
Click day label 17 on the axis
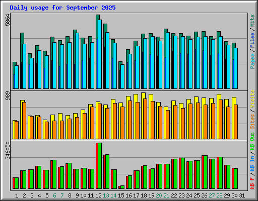point(136,195)
